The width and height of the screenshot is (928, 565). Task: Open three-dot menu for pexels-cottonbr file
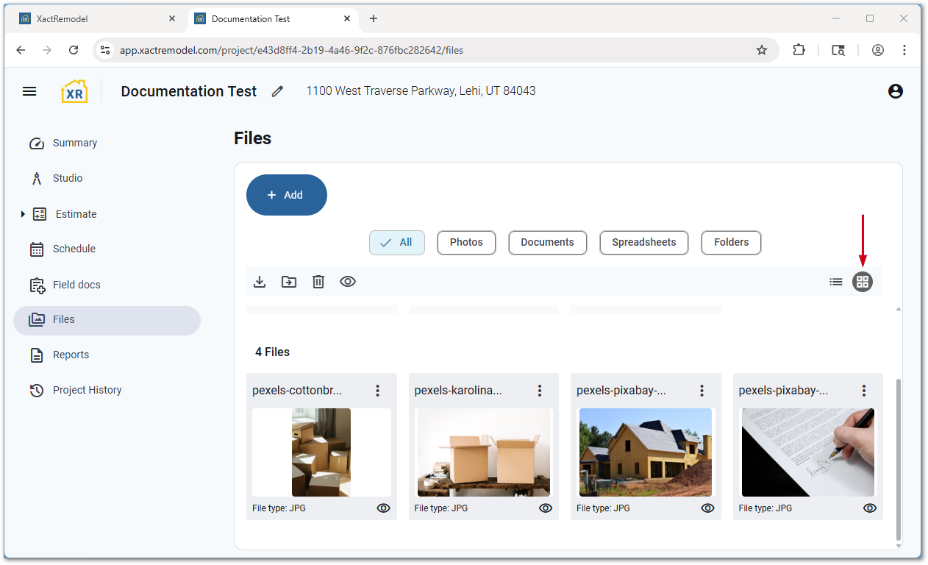(378, 391)
